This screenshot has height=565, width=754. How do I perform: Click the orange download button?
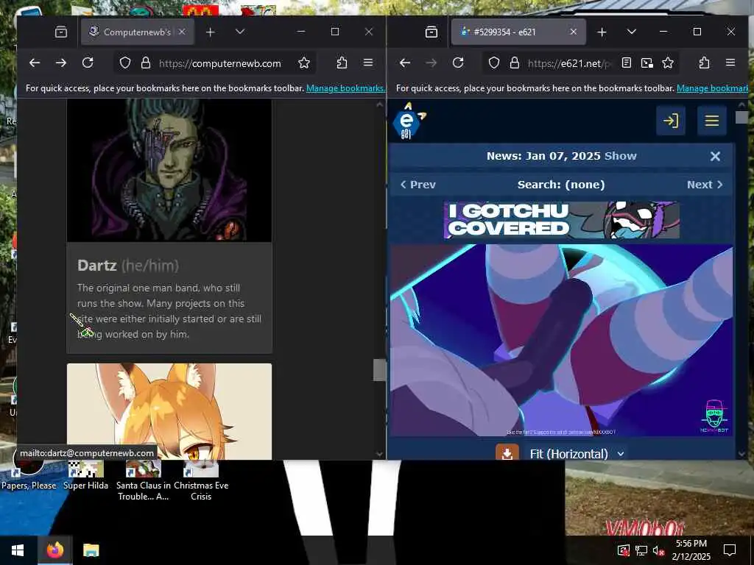507,452
